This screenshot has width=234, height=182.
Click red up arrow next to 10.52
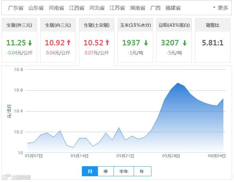click(x=107, y=43)
